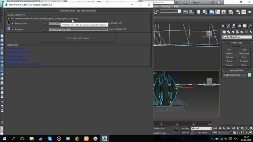
Task: Click the Teapot primitive button
Action: click(x=229, y=65)
